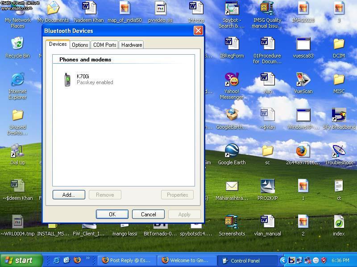This screenshot has width=357, height=267.
Task: Select the 2644a97f516... Firefox file icon
Action: pos(303,151)
